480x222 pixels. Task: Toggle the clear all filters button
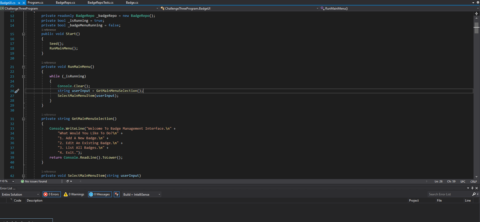117,194
